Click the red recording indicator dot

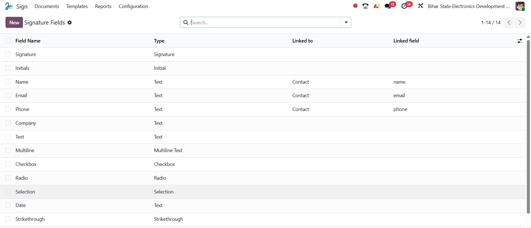pos(355,6)
